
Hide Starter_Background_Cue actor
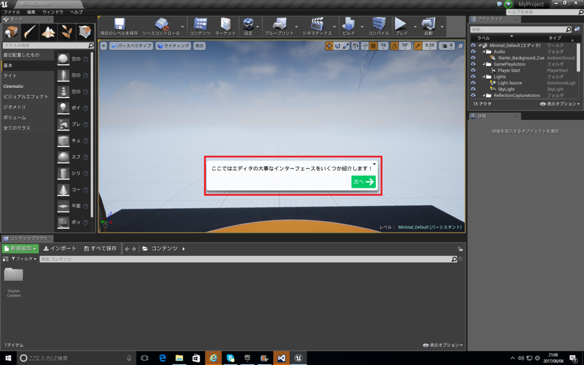[473, 58]
